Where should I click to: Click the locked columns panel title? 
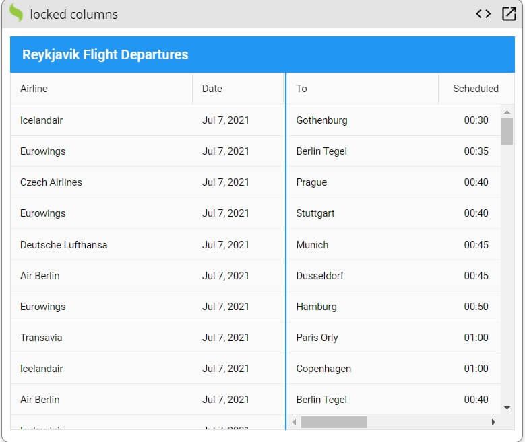click(x=74, y=15)
